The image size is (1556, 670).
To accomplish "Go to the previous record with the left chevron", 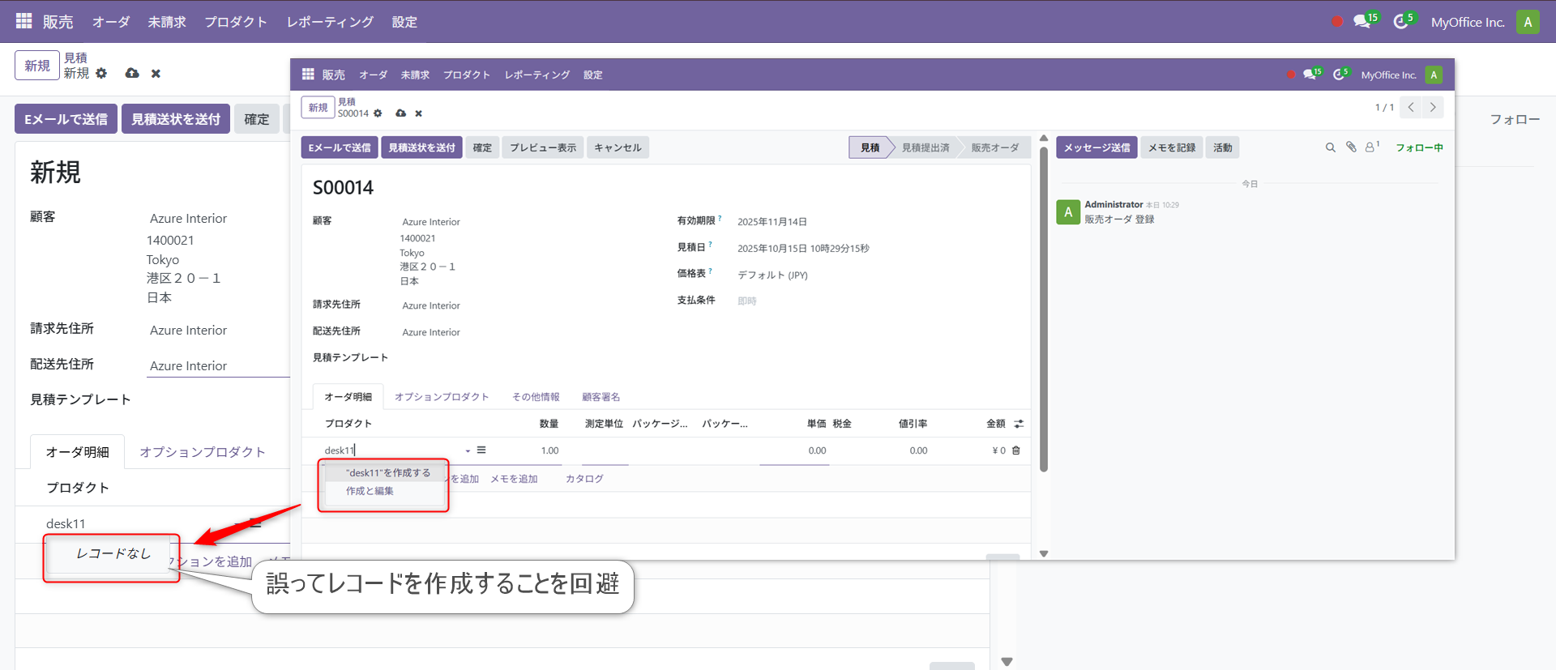I will pos(1411,107).
